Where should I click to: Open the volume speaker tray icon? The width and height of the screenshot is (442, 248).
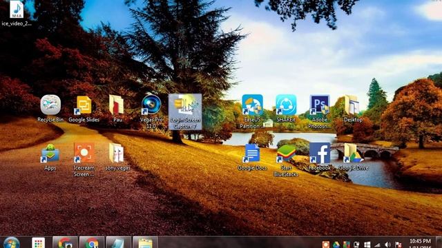[388, 245]
